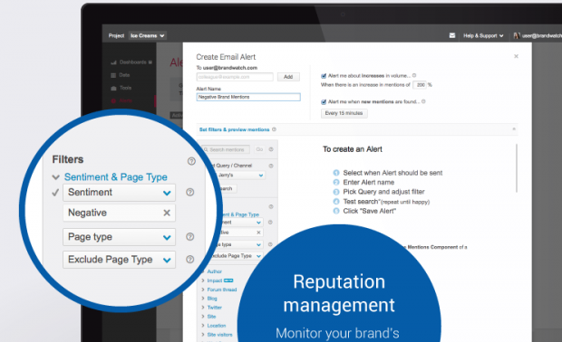The height and width of the screenshot is (342, 562).
Task: Click help icon beside Exclude Page Type
Action: pos(190,260)
